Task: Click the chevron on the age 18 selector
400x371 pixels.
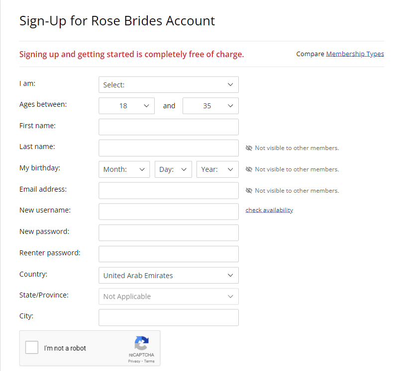Action: pos(146,105)
